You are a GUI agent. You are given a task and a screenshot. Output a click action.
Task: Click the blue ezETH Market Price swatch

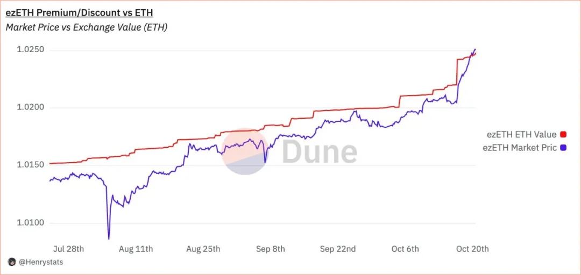[563, 147]
